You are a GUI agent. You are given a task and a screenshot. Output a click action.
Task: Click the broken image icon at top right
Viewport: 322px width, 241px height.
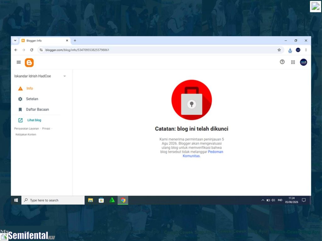(315, 6)
